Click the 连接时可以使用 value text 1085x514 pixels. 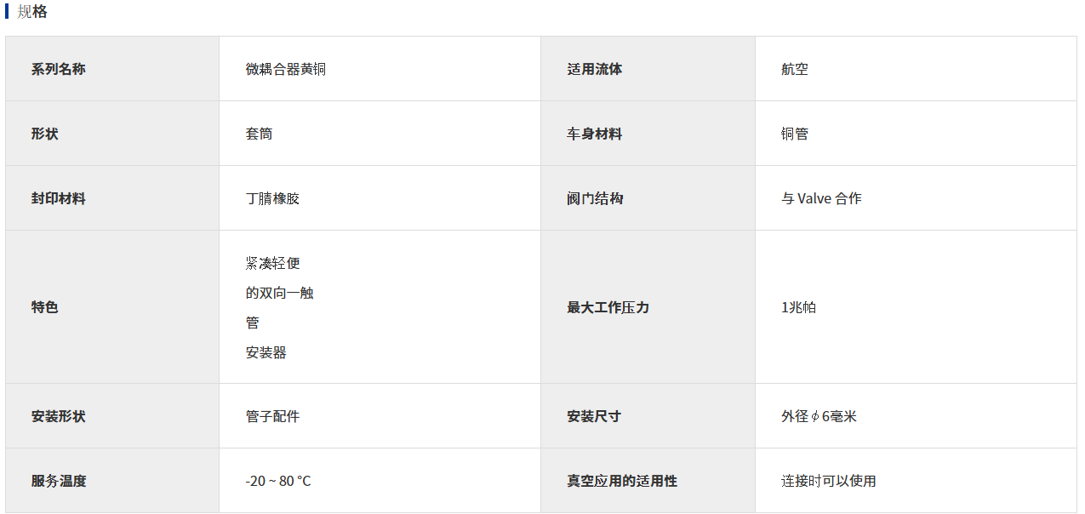829,481
